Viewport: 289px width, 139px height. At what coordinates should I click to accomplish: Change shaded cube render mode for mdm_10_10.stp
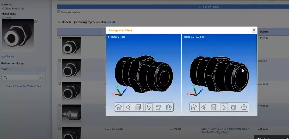point(213,107)
